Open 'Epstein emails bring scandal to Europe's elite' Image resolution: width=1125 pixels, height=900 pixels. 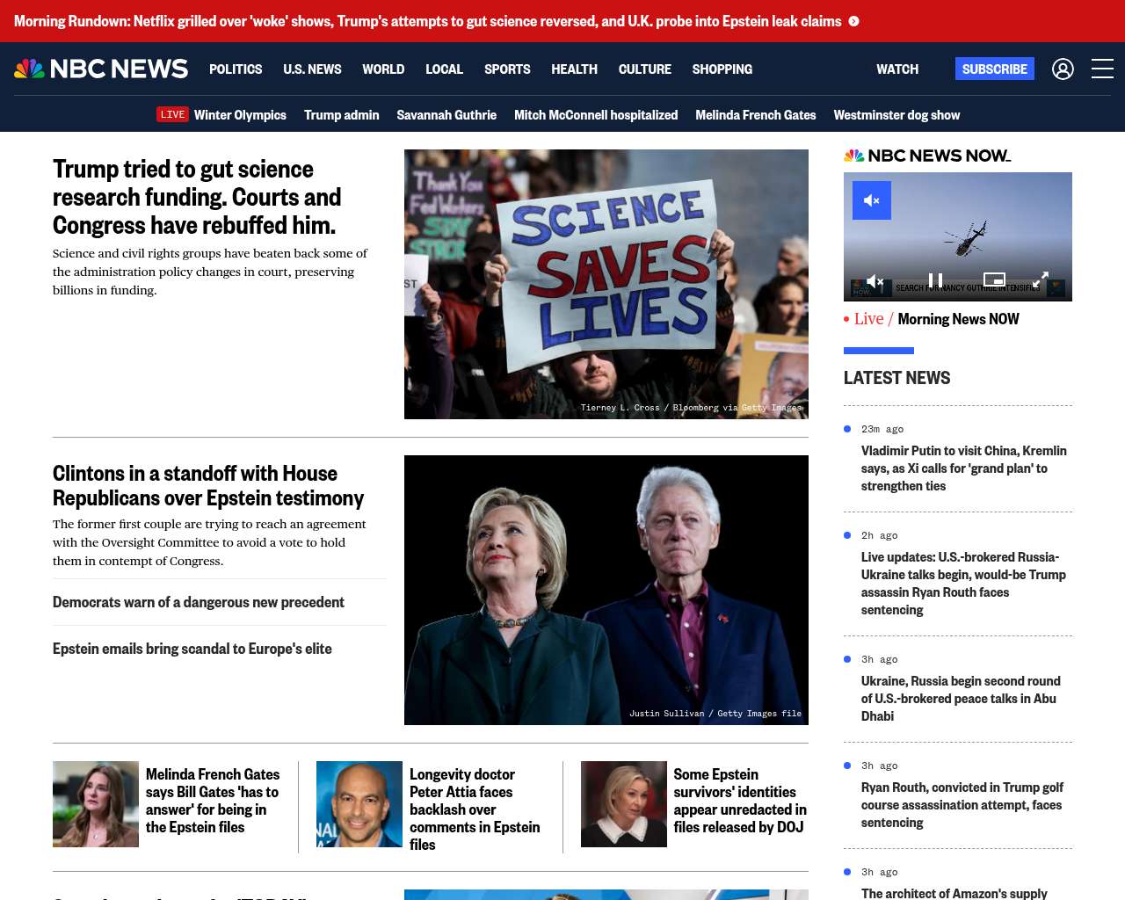192,649
